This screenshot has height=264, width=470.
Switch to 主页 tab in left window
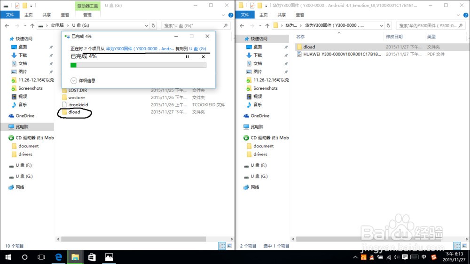tap(29, 15)
